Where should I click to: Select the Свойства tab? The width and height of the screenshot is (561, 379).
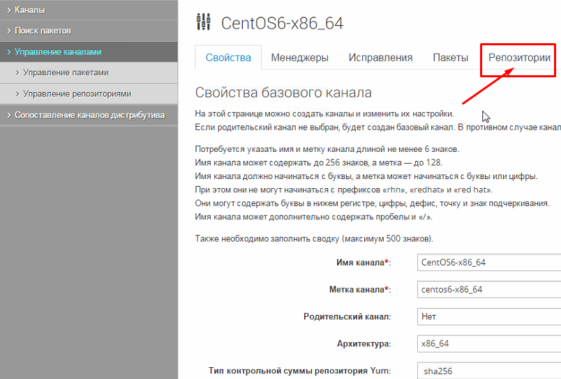(x=228, y=58)
